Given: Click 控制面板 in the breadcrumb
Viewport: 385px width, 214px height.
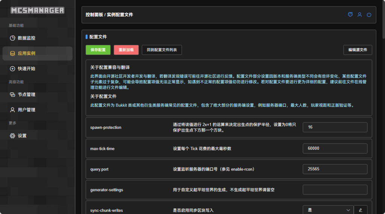Looking at the screenshot, I should (x=94, y=15).
